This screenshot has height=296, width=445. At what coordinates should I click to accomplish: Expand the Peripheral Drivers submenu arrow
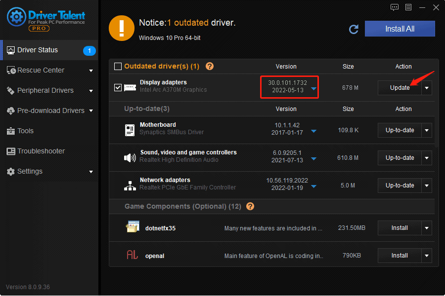[91, 91]
